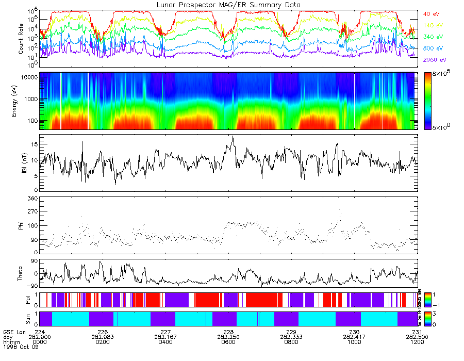This screenshot has height=361, width=464.
Task: Click the day-of-year value '282.250'
Action: click(228, 337)
